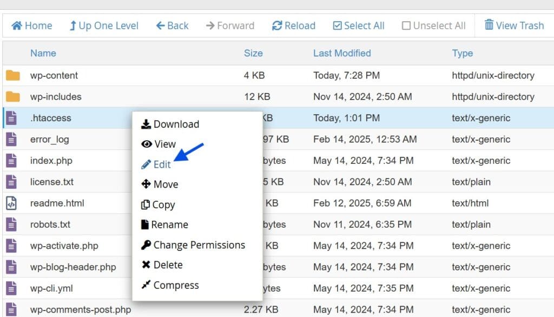Sort files by Name column header

coord(43,53)
